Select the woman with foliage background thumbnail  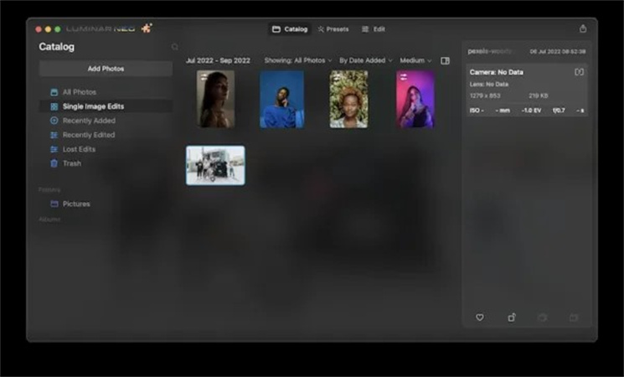[x=348, y=99]
